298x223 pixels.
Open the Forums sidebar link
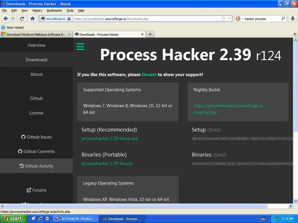[x=36, y=190]
